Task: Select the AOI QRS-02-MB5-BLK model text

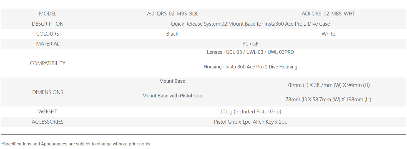Action: pyautogui.click(x=172, y=14)
